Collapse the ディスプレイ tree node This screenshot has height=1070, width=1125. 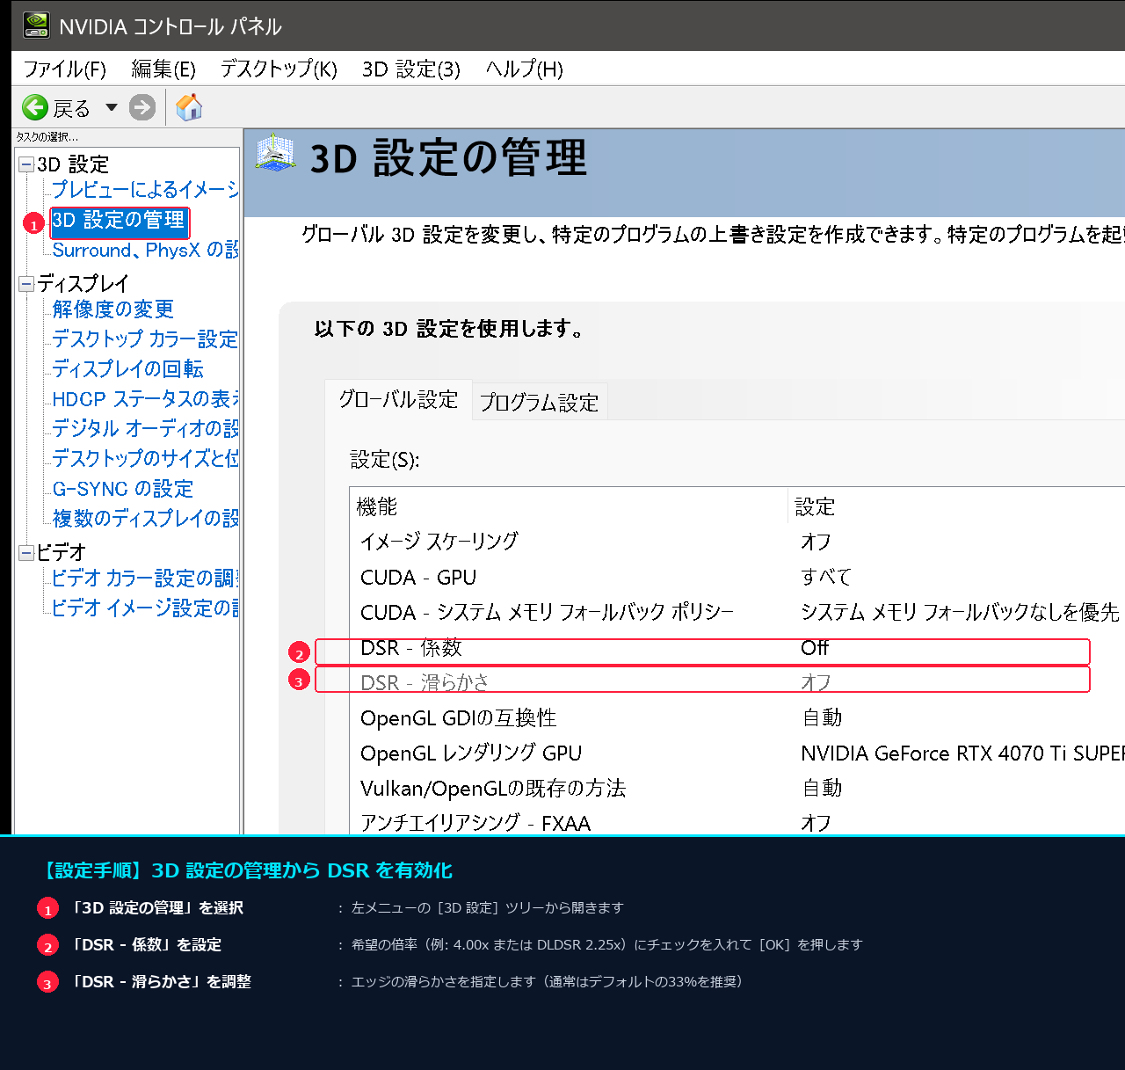[26, 283]
